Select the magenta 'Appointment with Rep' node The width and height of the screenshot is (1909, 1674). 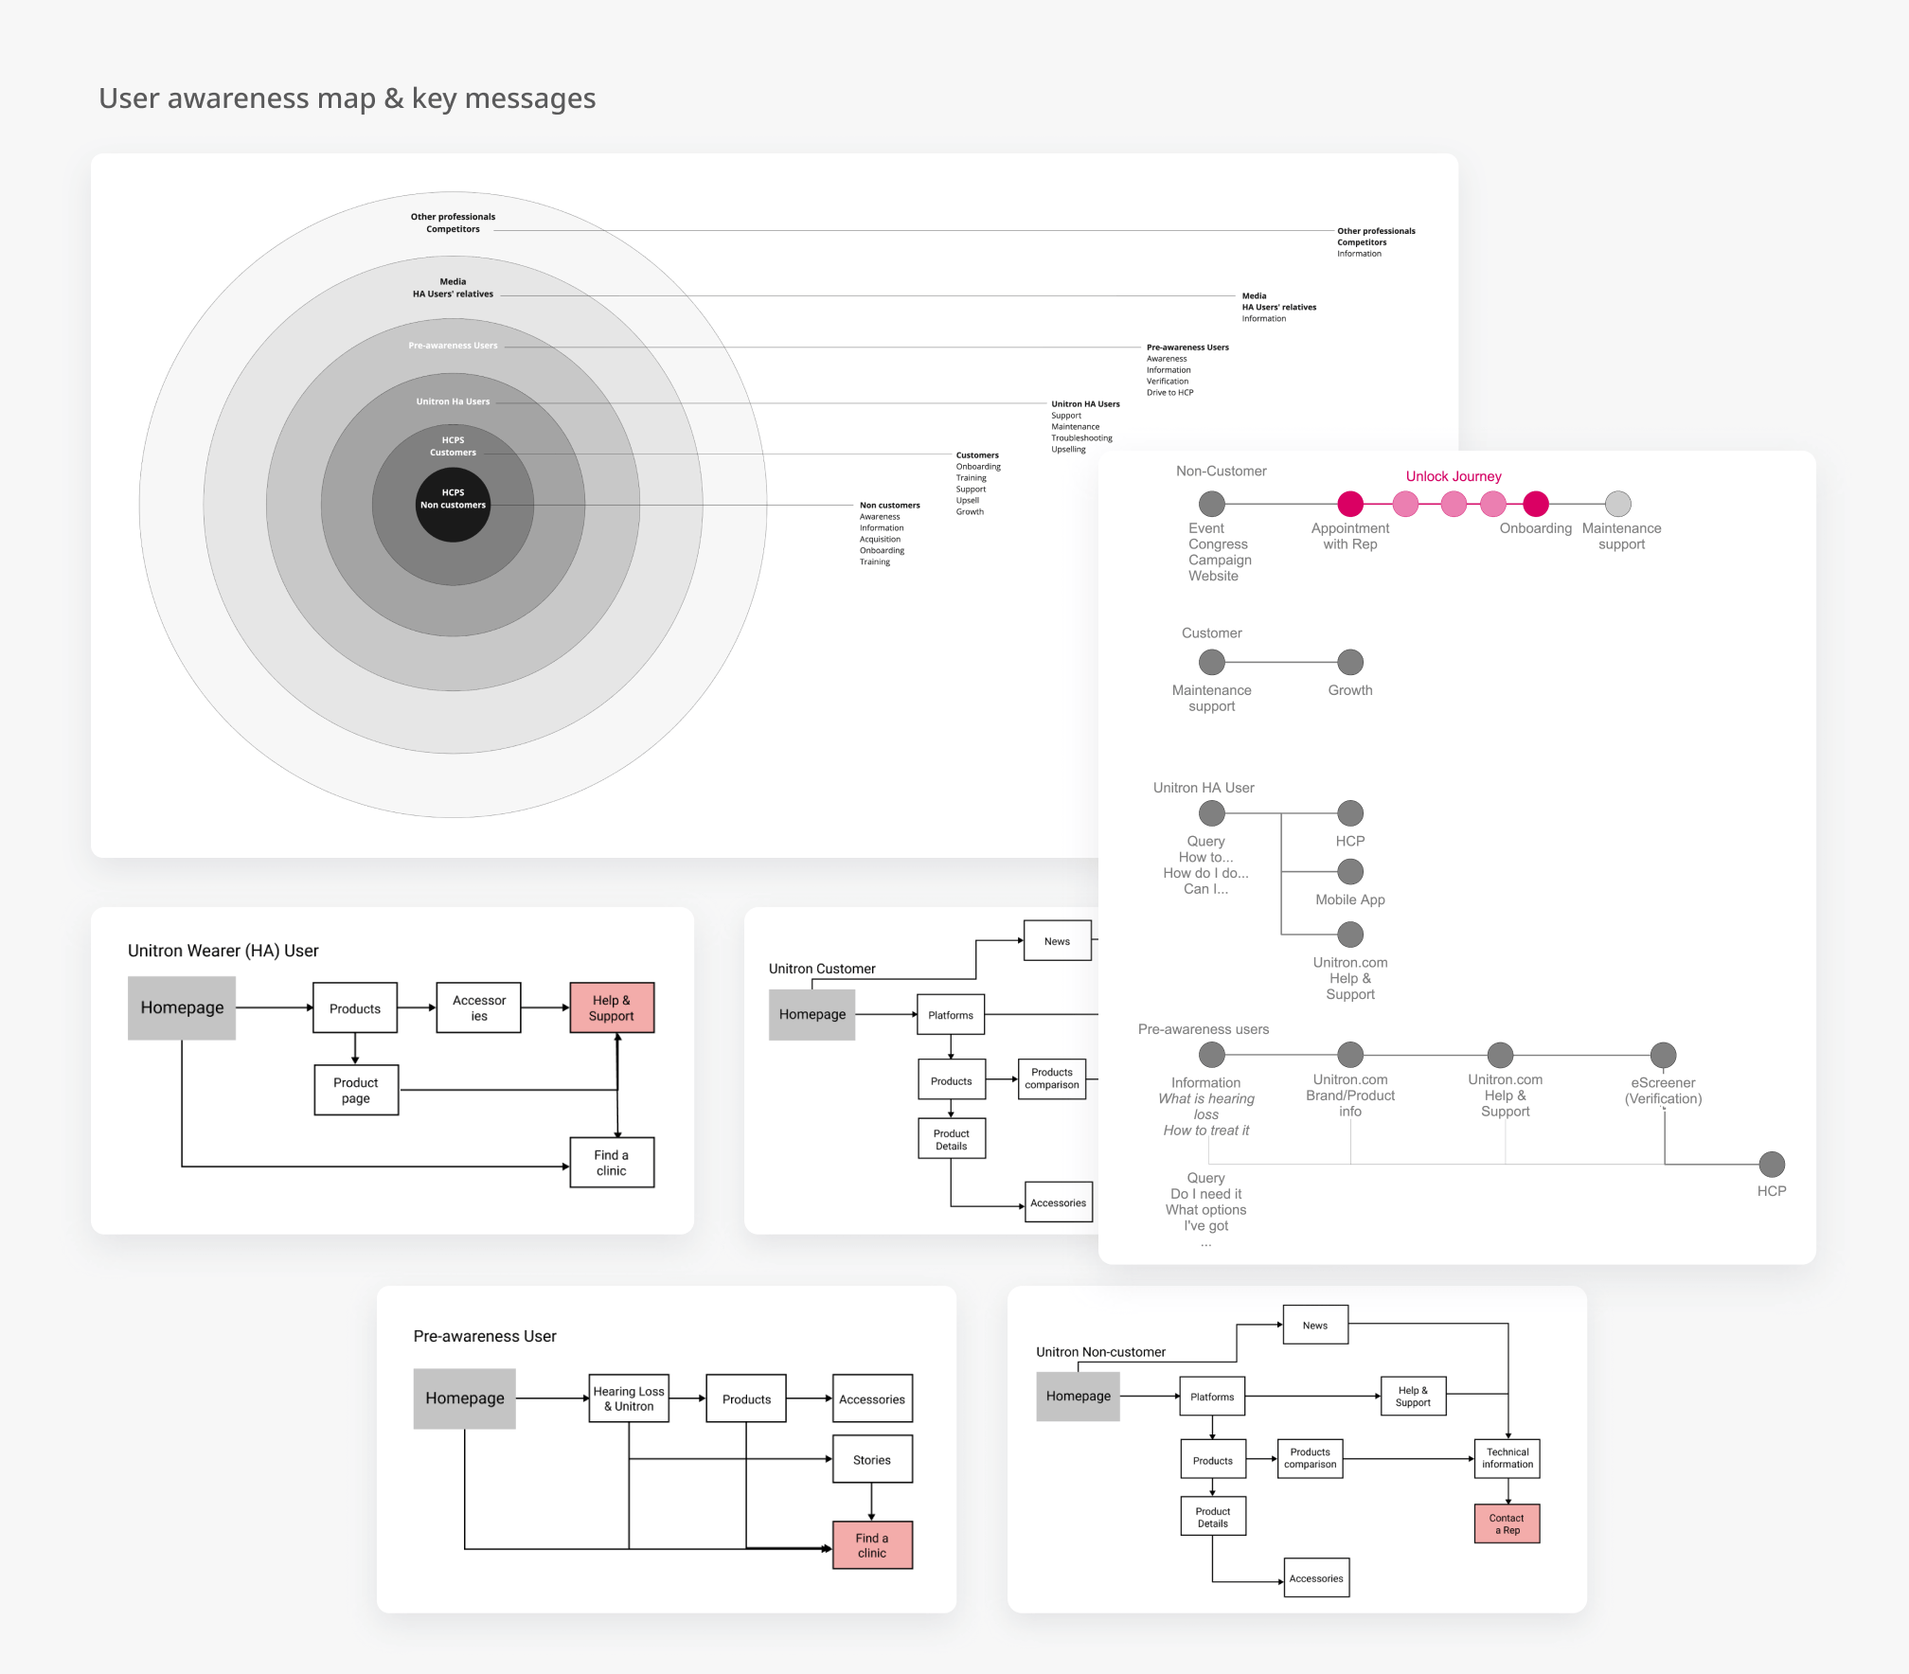click(x=1350, y=504)
